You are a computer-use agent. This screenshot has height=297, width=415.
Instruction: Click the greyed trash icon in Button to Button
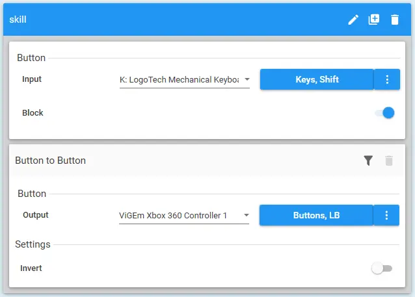pos(389,161)
